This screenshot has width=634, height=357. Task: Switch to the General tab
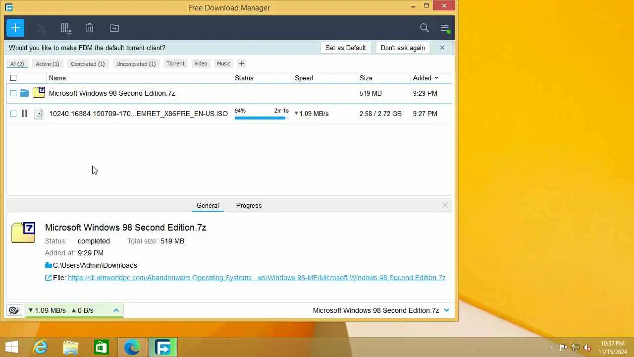coord(208,205)
